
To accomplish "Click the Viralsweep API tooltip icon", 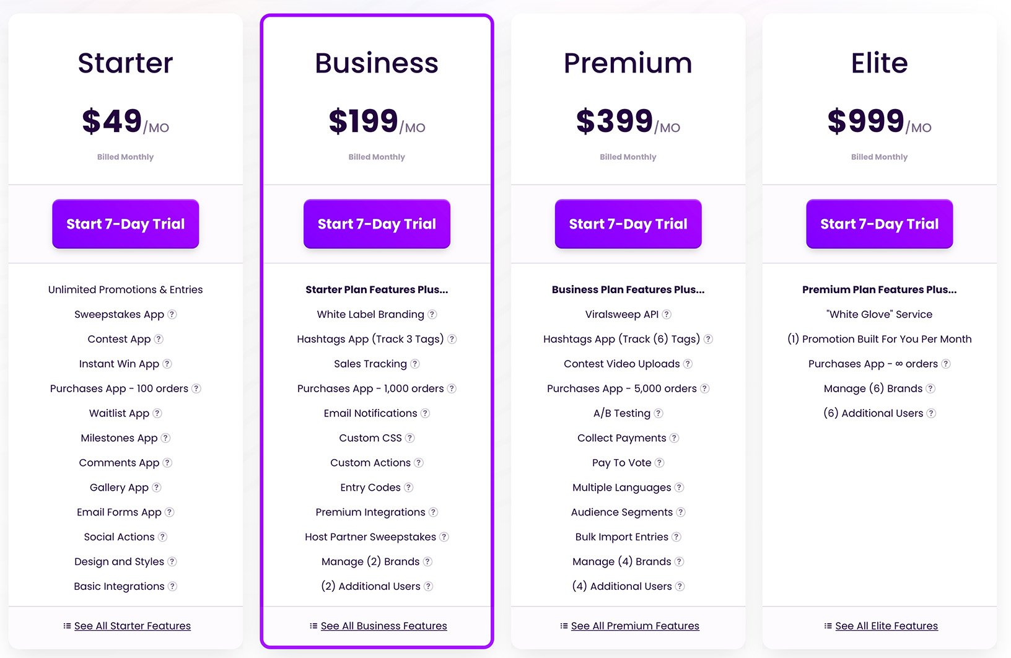I will (667, 314).
